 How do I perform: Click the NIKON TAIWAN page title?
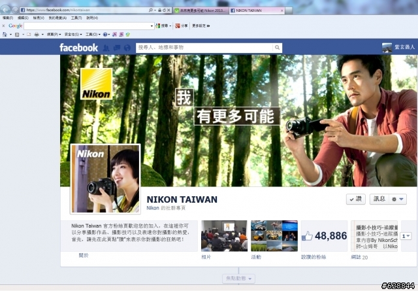182,199
